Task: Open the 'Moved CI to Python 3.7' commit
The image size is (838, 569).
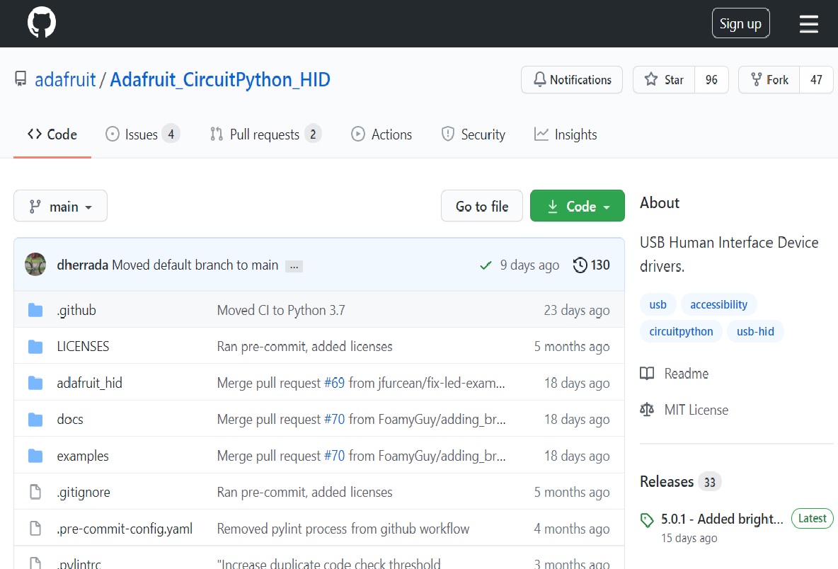Action: click(281, 311)
